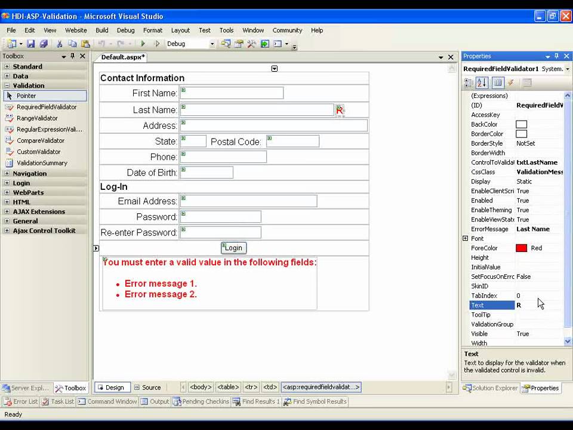Image resolution: width=573 pixels, height=430 pixels.
Task: Expand the Standard toolbox group
Action: coord(7,66)
